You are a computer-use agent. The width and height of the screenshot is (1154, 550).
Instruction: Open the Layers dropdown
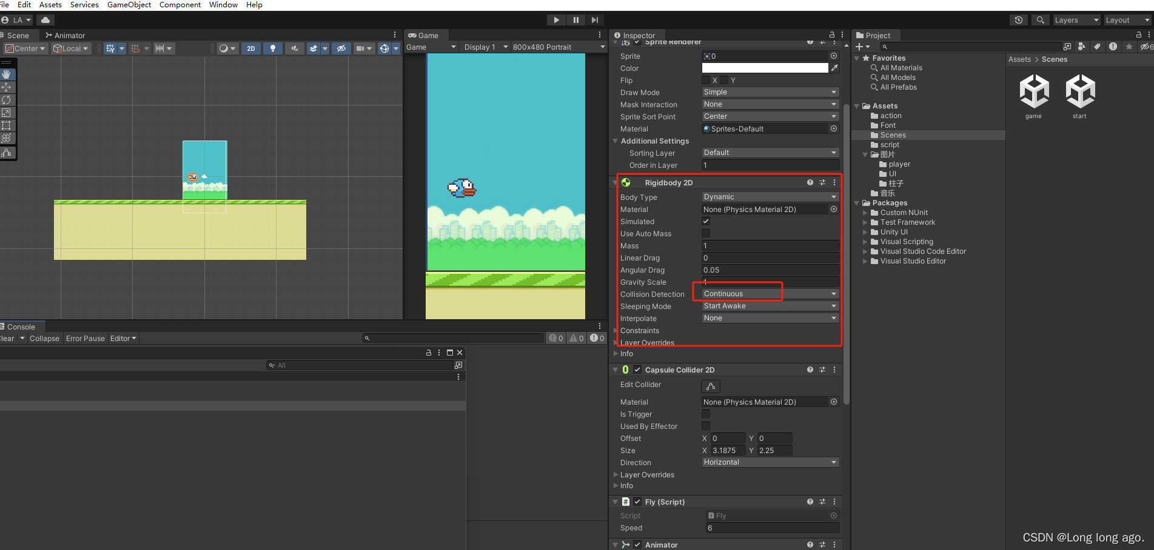pyautogui.click(x=1076, y=20)
